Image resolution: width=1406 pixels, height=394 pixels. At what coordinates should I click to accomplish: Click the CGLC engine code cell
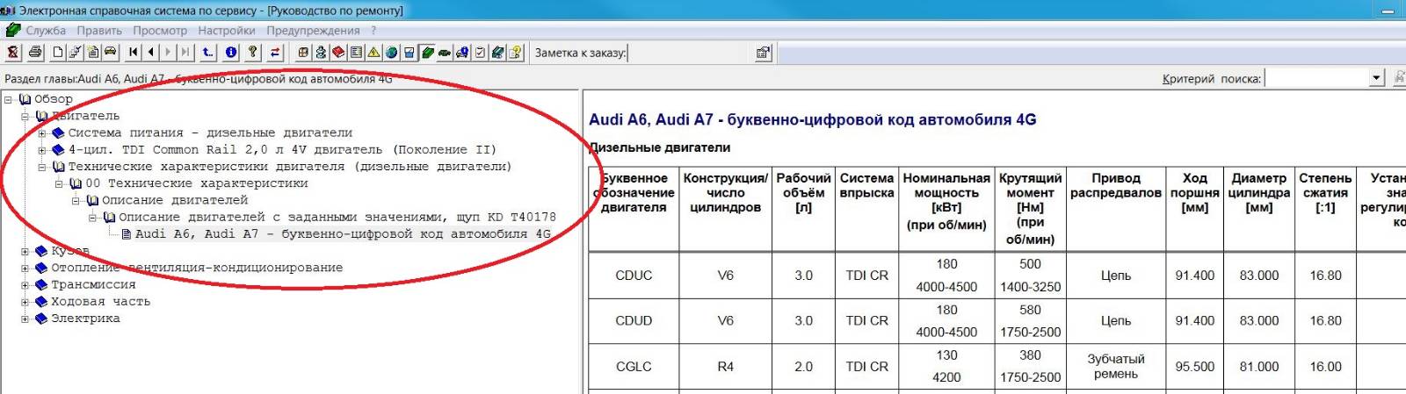coord(634,367)
